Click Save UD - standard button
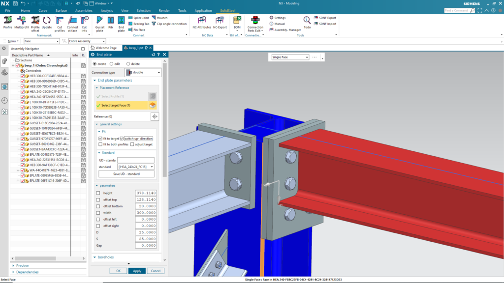 (x=126, y=174)
